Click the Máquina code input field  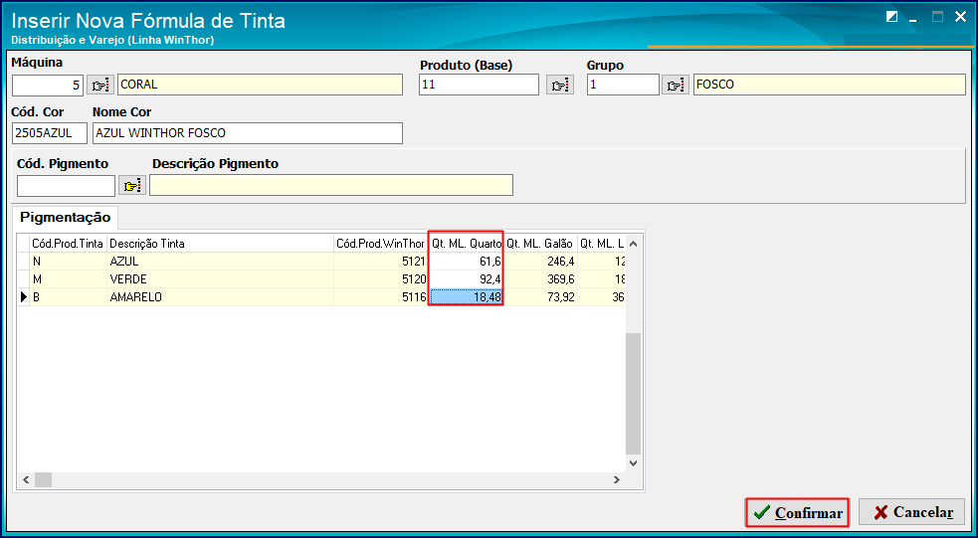click(x=48, y=85)
